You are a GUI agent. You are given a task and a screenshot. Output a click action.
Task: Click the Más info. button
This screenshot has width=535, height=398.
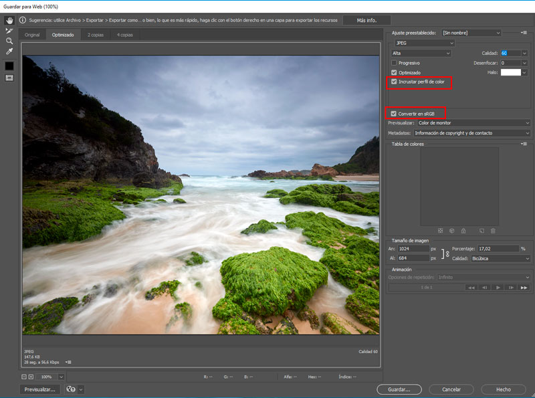pos(366,21)
